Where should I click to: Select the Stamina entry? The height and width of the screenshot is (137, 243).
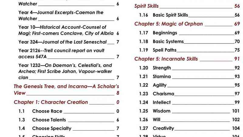tap(162, 77)
